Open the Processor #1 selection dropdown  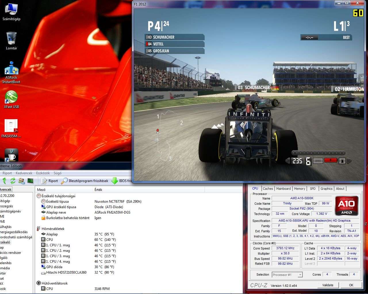[287, 275]
